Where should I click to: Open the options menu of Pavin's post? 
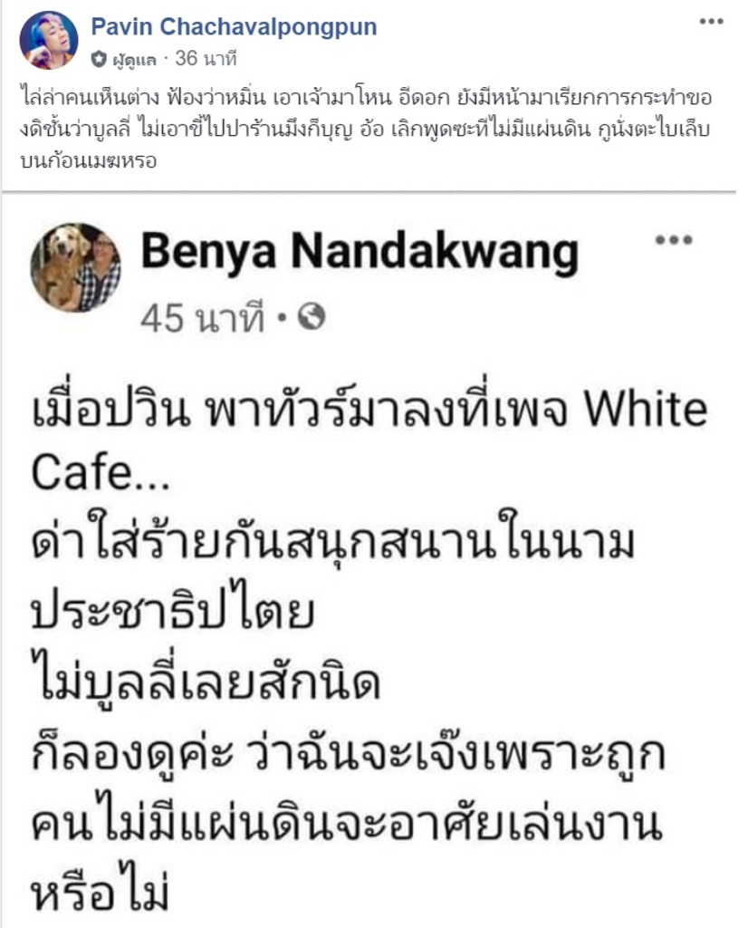(x=712, y=22)
